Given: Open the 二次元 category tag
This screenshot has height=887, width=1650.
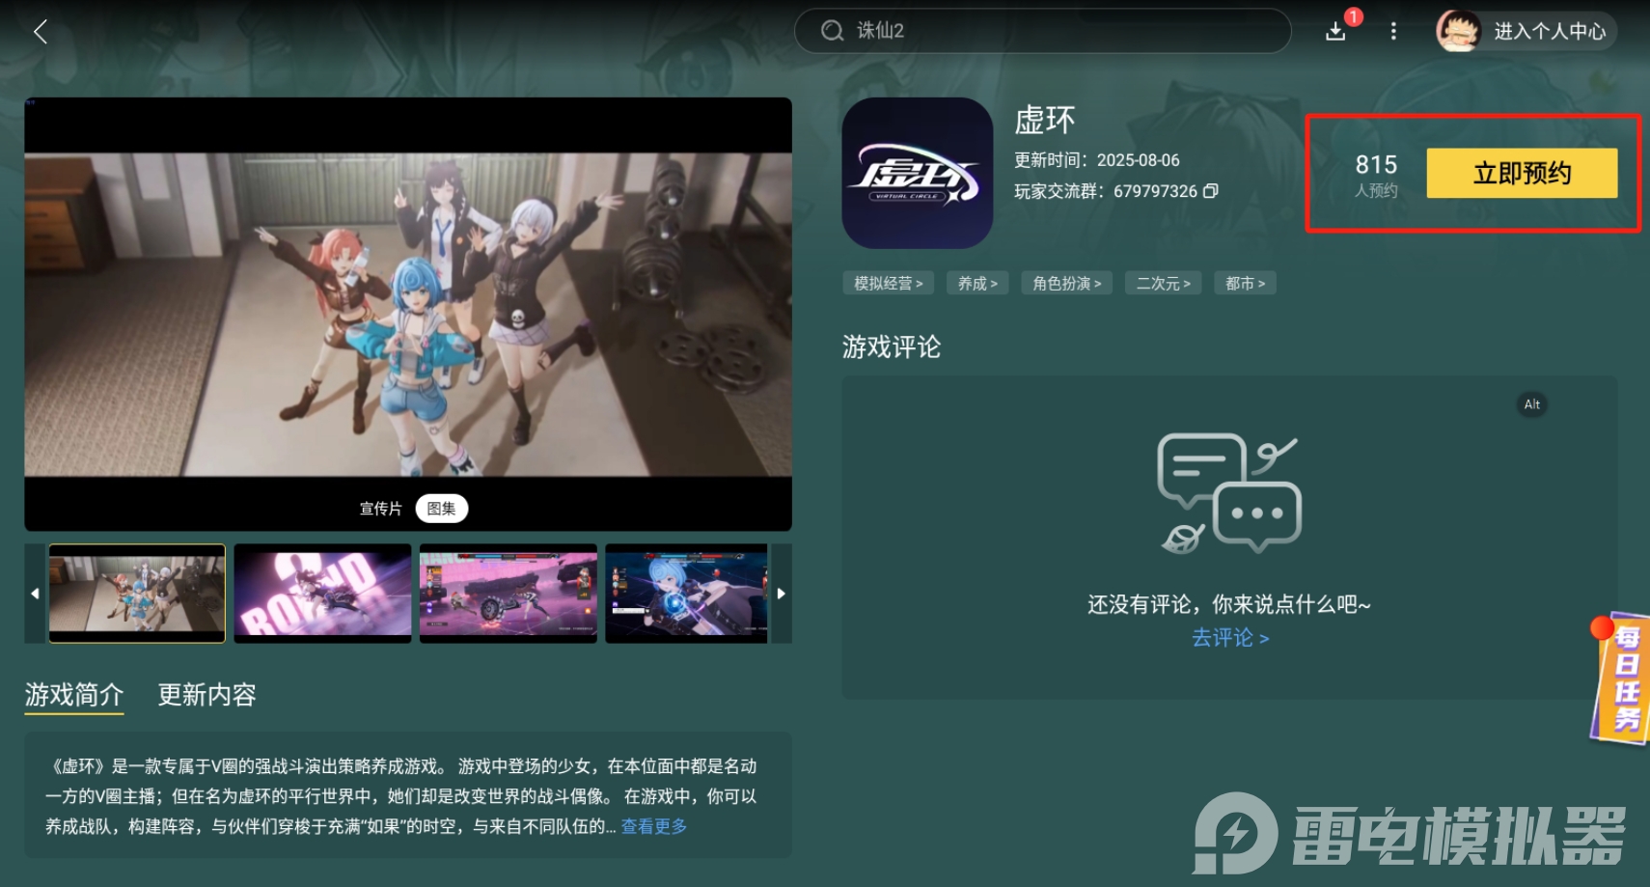Looking at the screenshot, I should click(x=1164, y=283).
